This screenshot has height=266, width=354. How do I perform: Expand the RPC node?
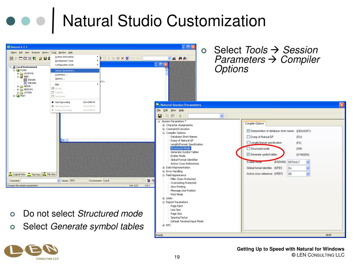coord(164,225)
